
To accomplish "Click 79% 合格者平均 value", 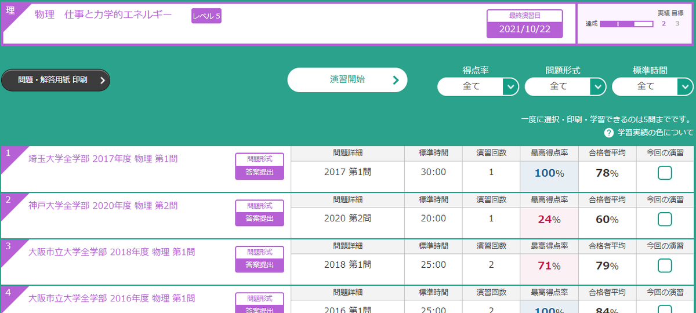I will pyautogui.click(x=607, y=265).
